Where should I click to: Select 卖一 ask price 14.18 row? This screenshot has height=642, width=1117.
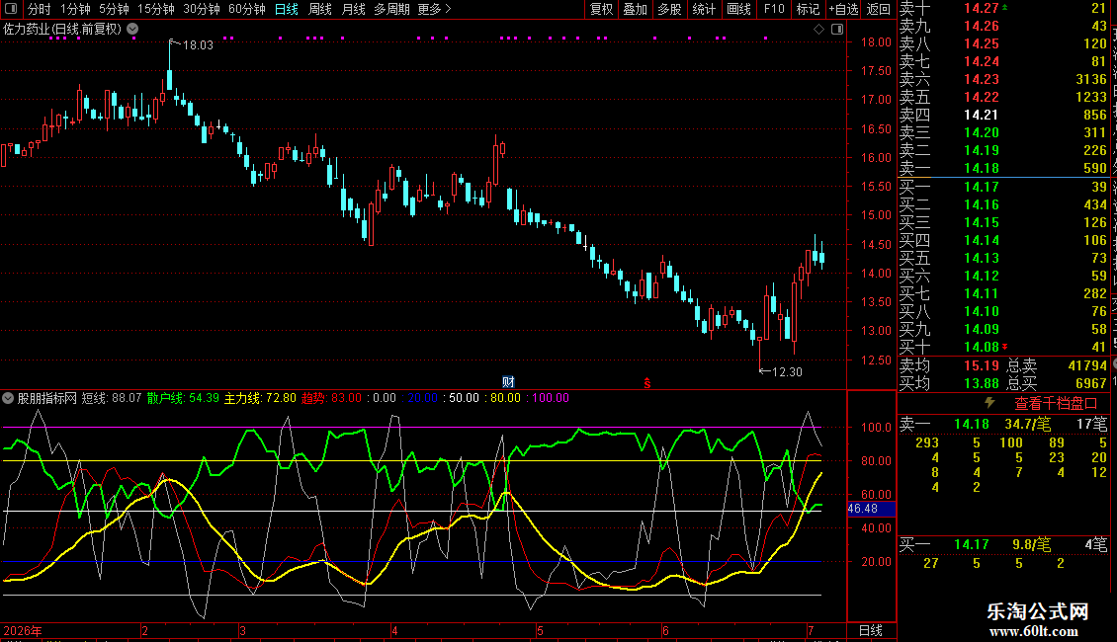[1003, 168]
